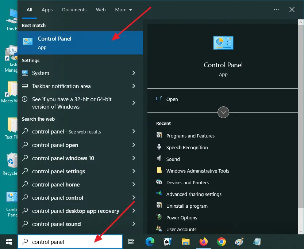The width and height of the screenshot is (304, 249).
Task: Open Speech Recognition microphone icon
Action: 159,147
